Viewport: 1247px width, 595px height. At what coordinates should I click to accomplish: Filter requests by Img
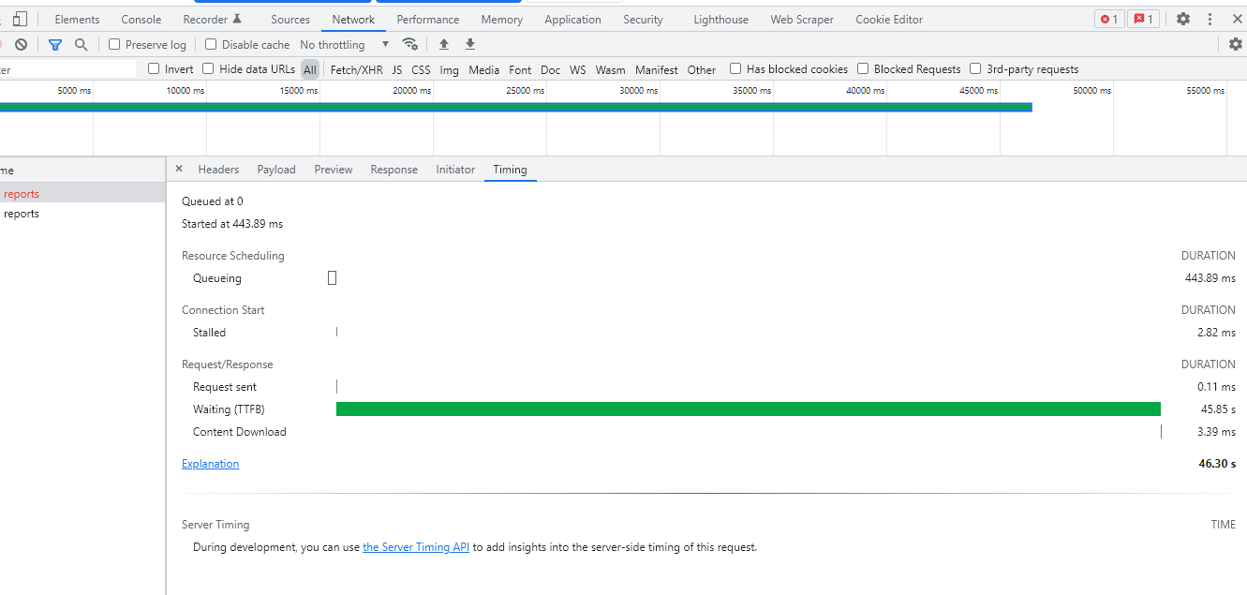(450, 69)
